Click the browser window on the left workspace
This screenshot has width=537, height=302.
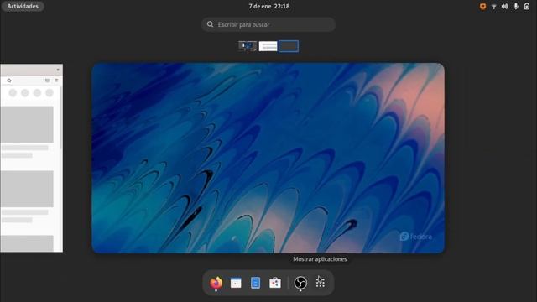(31, 158)
